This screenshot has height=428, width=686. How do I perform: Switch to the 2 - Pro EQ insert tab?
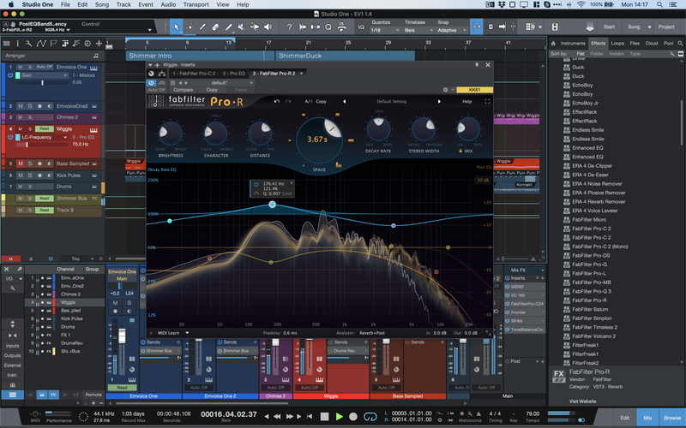(233, 74)
